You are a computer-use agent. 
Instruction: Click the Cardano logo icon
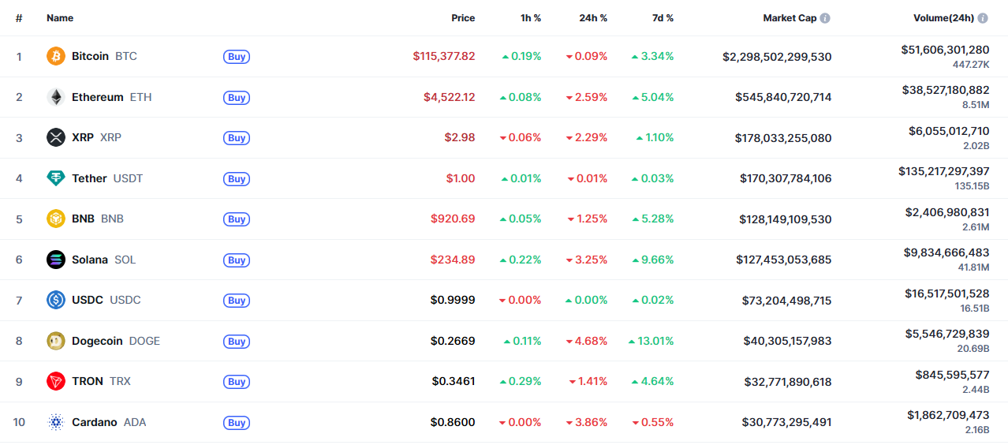[55, 422]
